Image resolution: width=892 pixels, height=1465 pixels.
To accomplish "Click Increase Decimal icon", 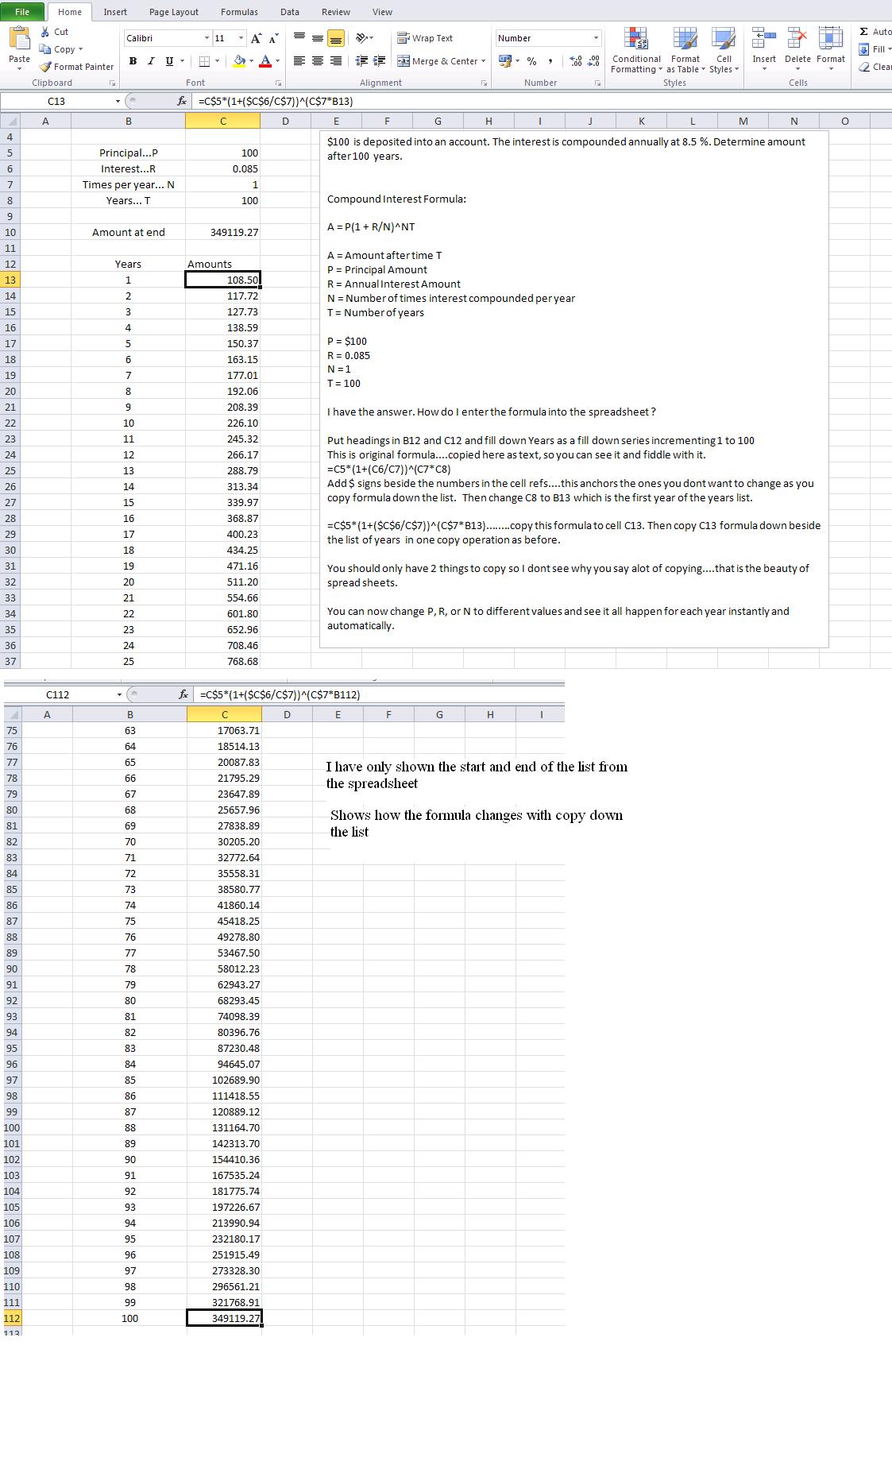I will coord(576,61).
